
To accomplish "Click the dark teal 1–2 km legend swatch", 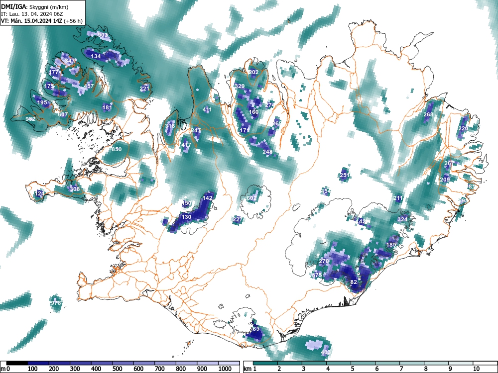I will 265,363.
